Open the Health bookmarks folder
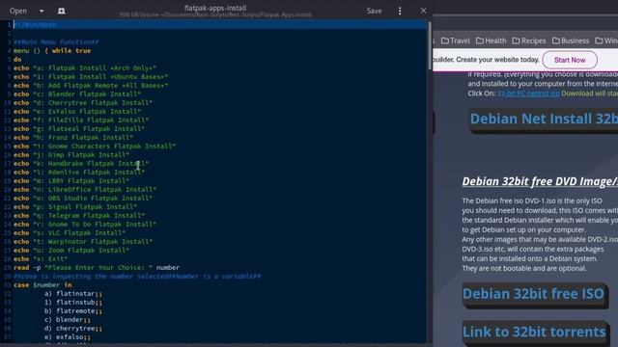 click(x=492, y=40)
